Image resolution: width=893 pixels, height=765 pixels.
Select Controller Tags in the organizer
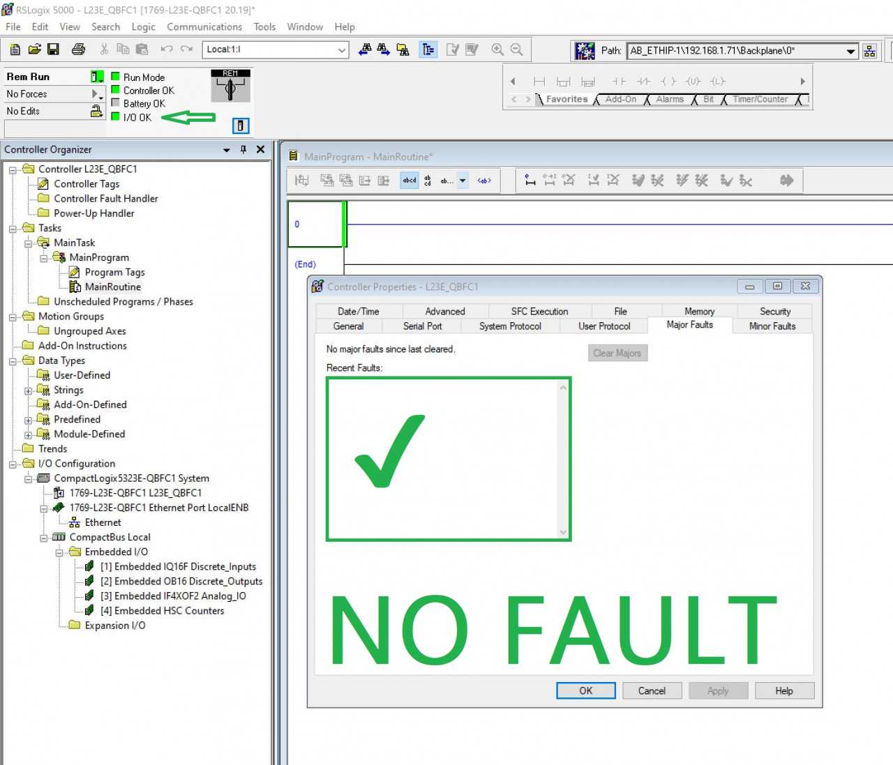pos(87,184)
